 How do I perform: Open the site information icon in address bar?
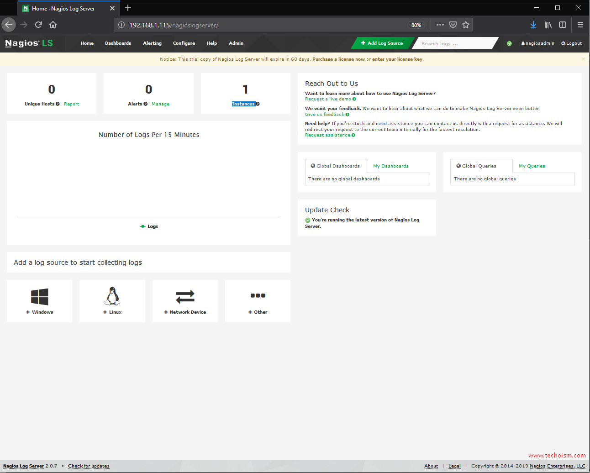[x=121, y=25]
